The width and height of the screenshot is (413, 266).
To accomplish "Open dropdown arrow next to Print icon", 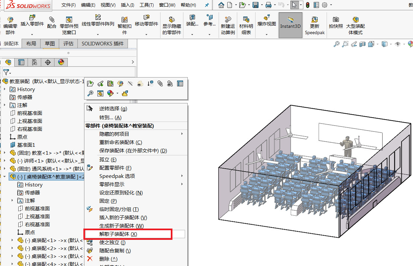I will coord(275,5).
